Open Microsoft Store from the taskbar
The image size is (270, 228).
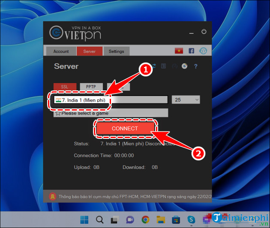(176, 220)
